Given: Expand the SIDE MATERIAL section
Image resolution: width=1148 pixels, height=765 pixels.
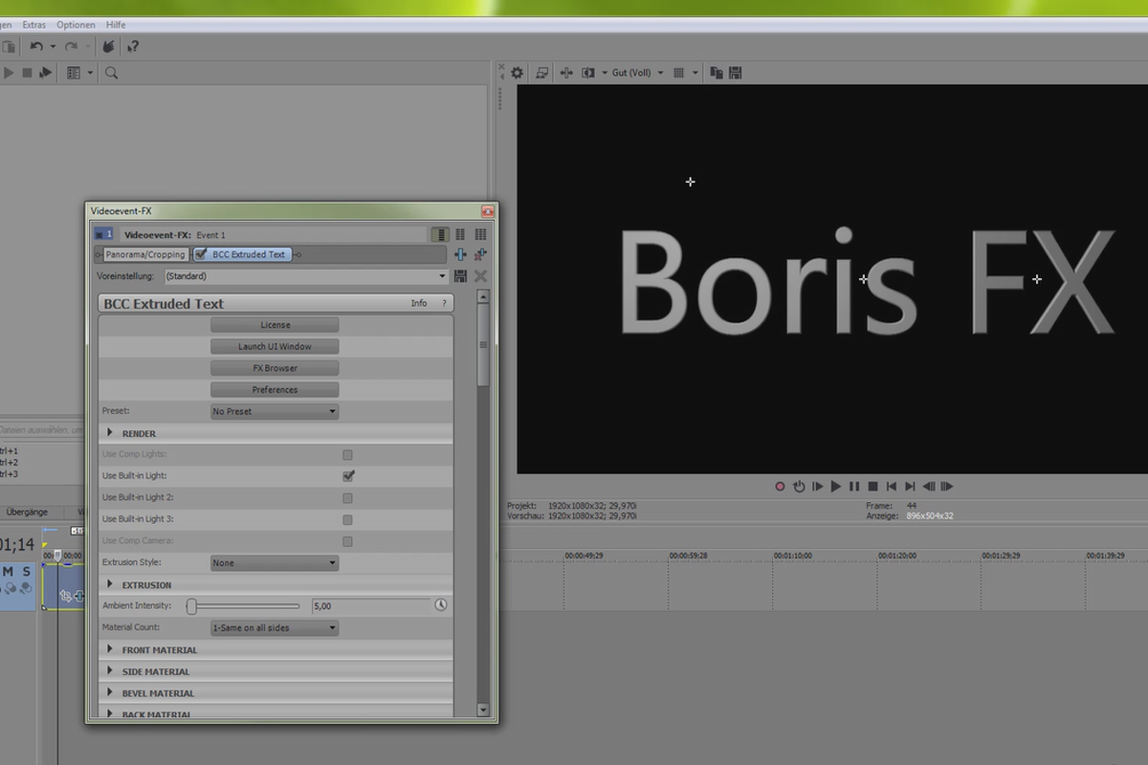Looking at the screenshot, I should point(110,671).
